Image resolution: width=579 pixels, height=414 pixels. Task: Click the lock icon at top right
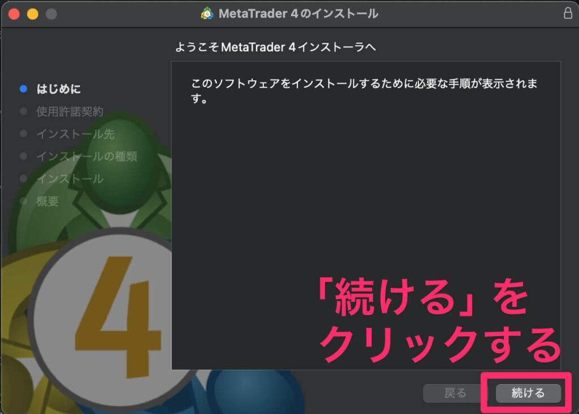click(569, 14)
